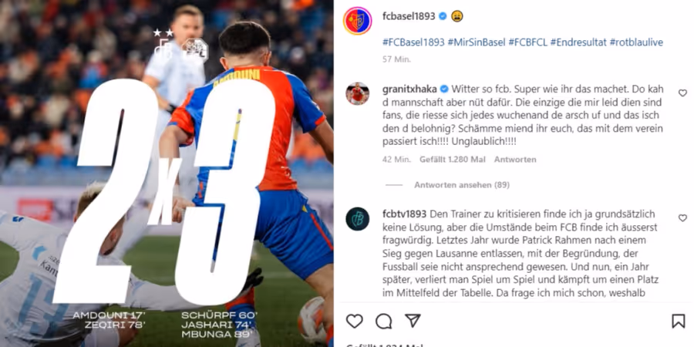The height and width of the screenshot is (347, 694).
Task: Open granitxhaka username link
Action: (x=409, y=89)
